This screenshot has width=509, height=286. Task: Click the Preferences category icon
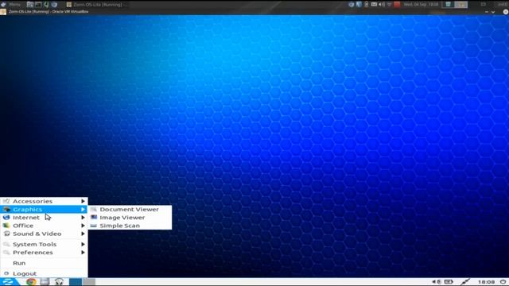(6, 253)
